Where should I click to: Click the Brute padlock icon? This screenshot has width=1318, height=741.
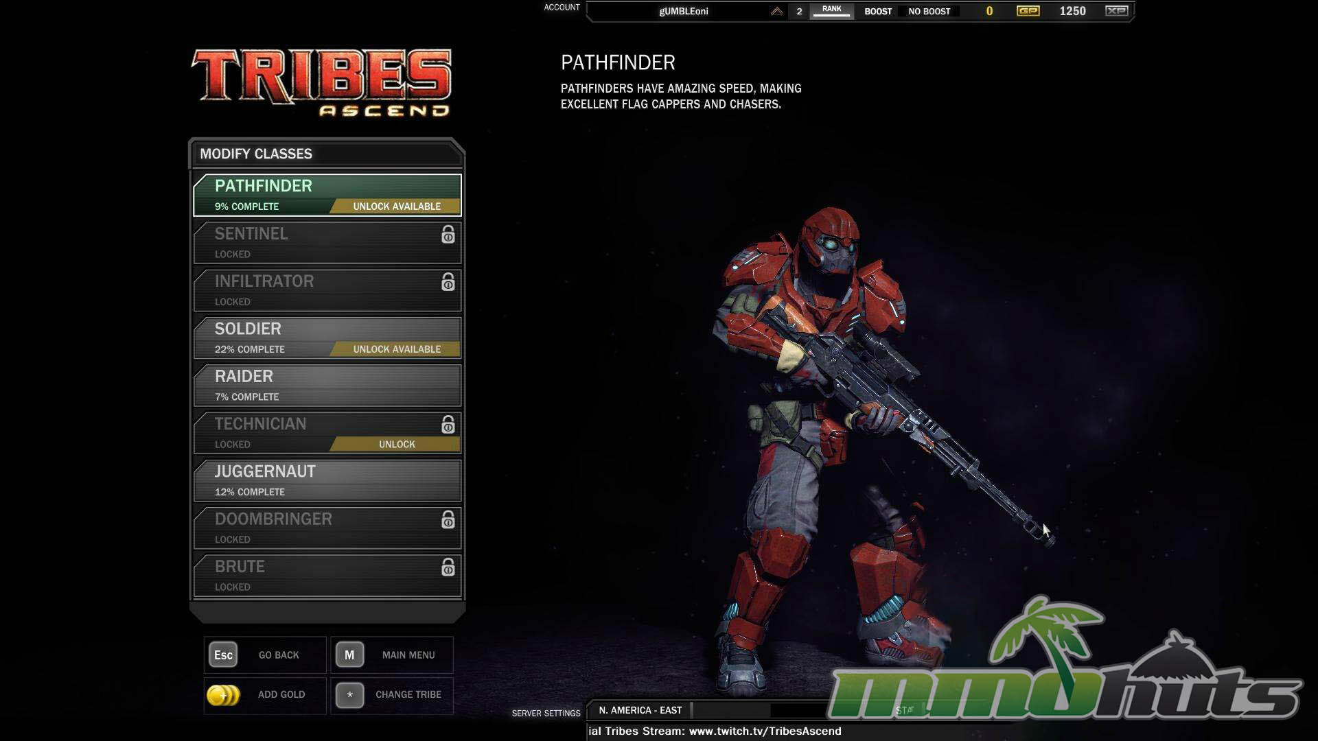pyautogui.click(x=448, y=567)
